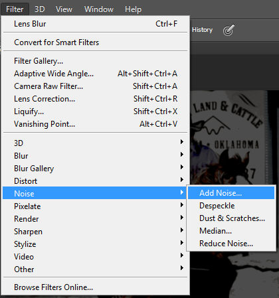Click the History option in options bar
The height and width of the screenshot is (298, 279).
coord(202,30)
